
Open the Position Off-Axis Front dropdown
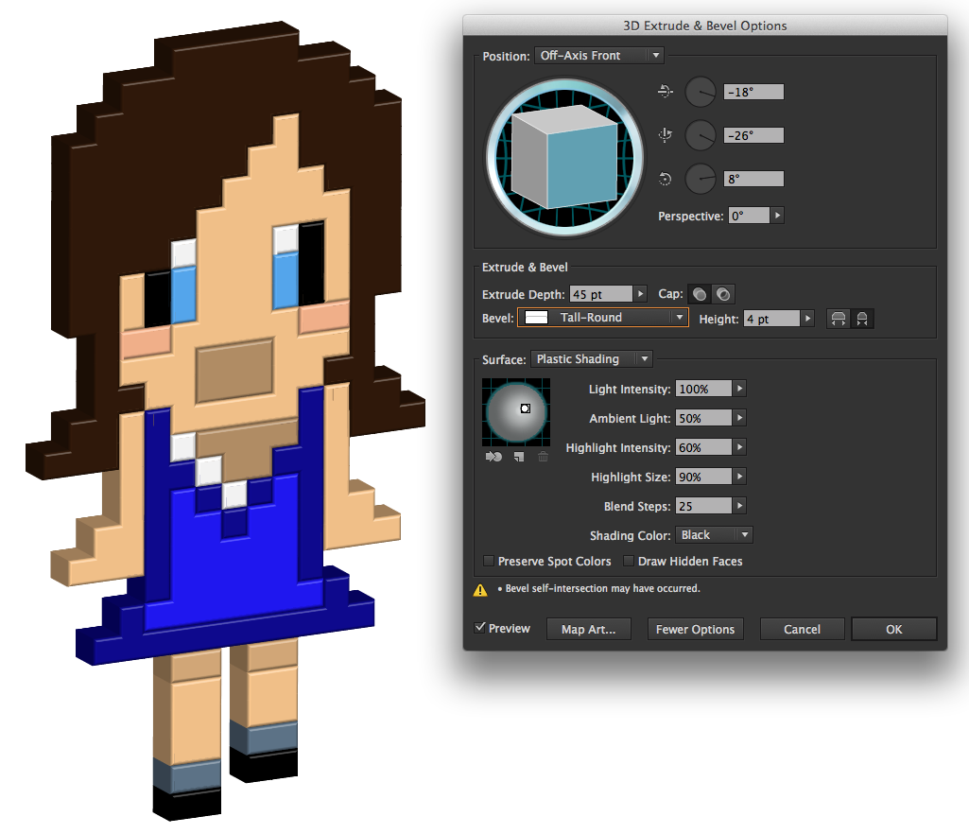click(x=597, y=55)
